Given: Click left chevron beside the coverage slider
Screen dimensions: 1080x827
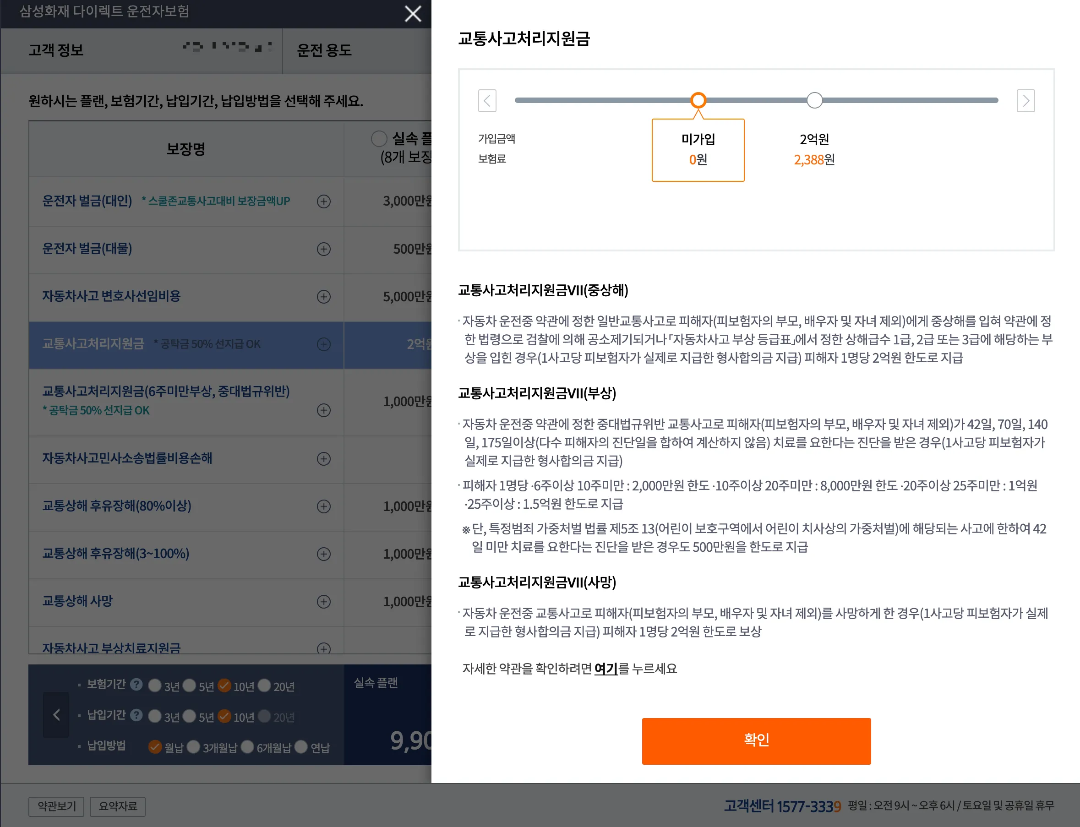Looking at the screenshot, I should click(487, 100).
